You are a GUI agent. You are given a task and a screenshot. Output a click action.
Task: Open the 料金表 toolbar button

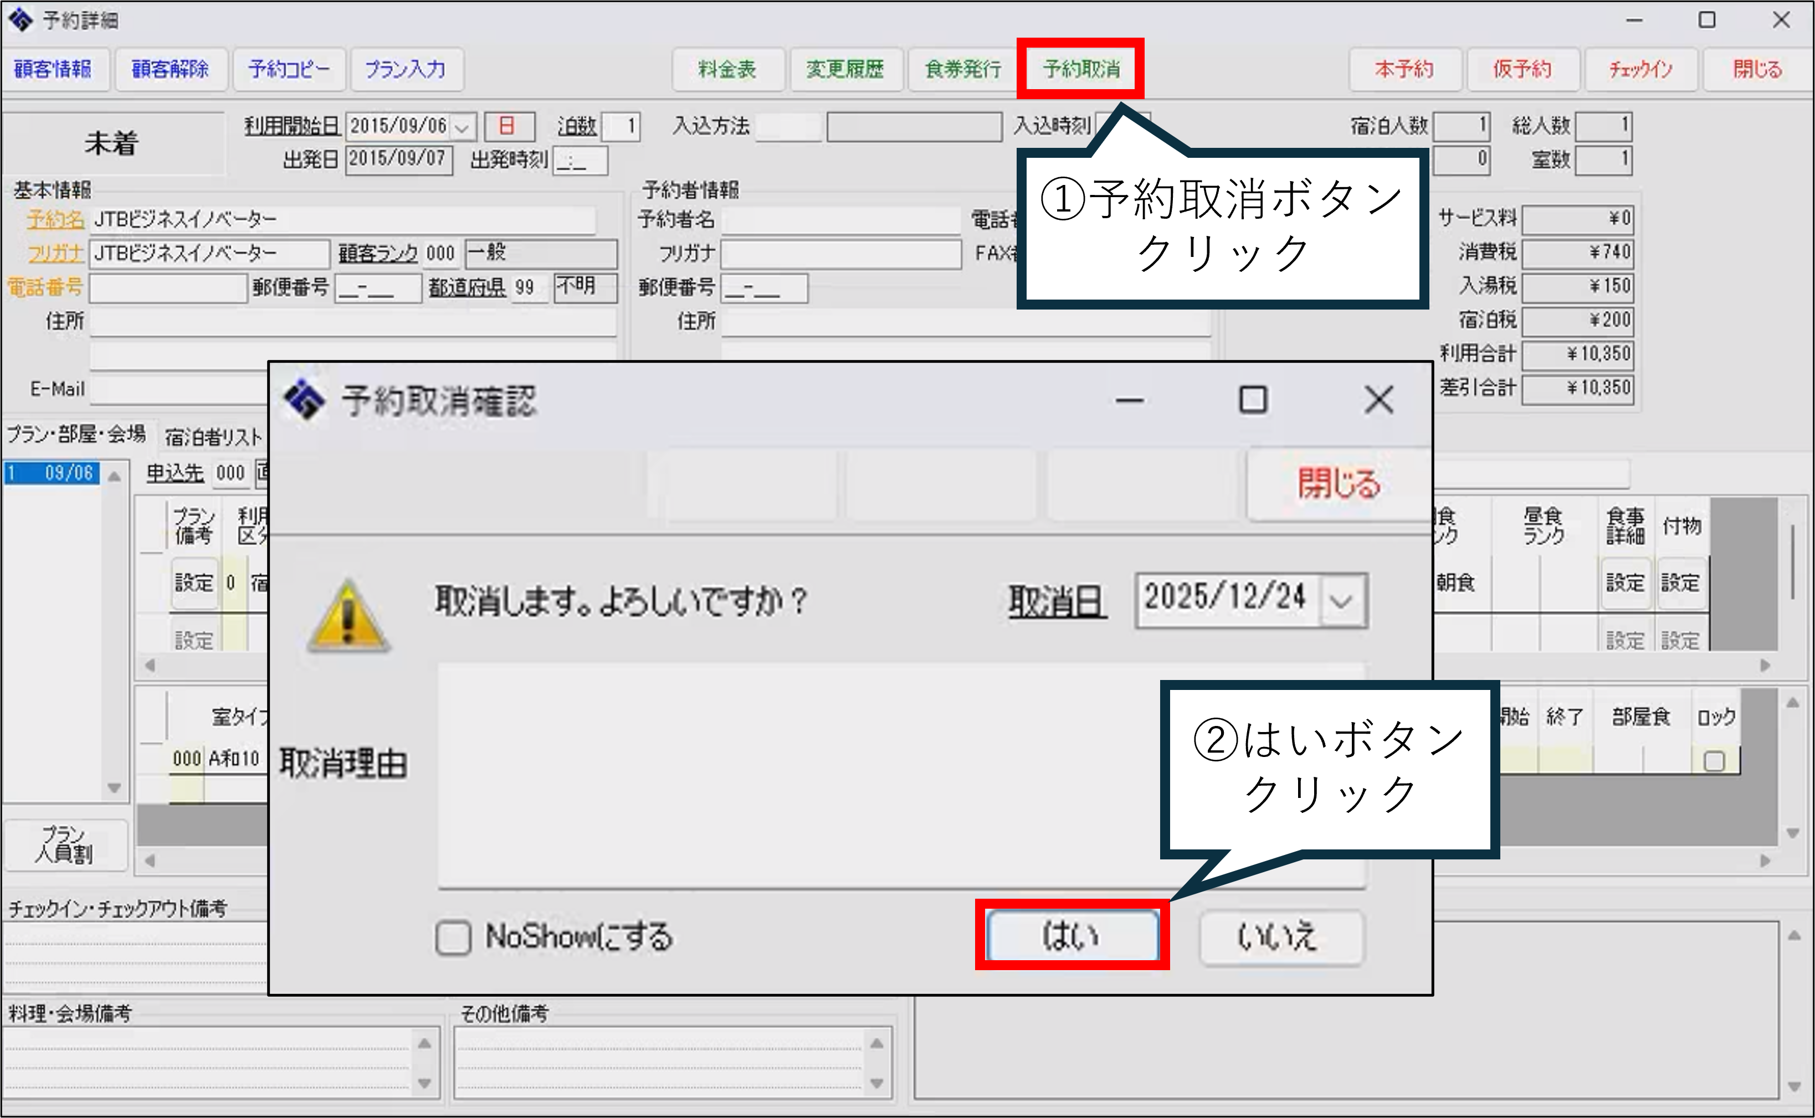(727, 70)
